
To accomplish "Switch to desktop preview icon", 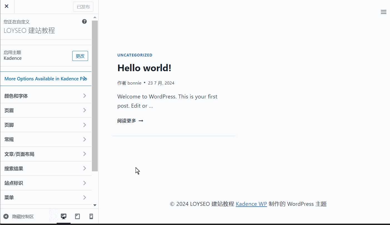I will (x=64, y=216).
